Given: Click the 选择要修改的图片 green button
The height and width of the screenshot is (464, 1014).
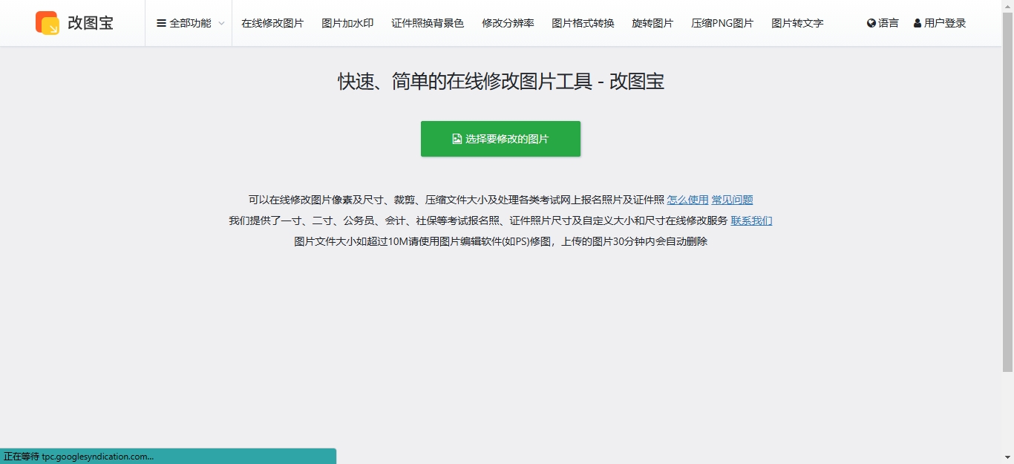Looking at the screenshot, I should 500,139.
